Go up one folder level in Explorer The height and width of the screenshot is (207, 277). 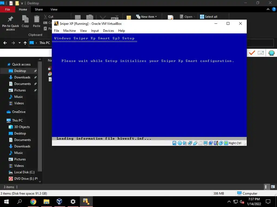click(25, 43)
